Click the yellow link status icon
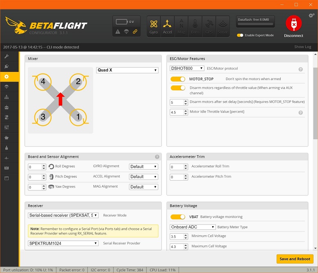The width and height of the screenshot is (318, 273). pos(135,32)
